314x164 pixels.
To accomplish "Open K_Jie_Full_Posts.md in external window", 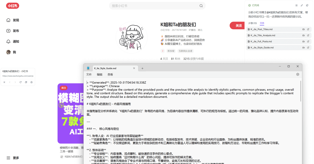I will tap(308, 42).
